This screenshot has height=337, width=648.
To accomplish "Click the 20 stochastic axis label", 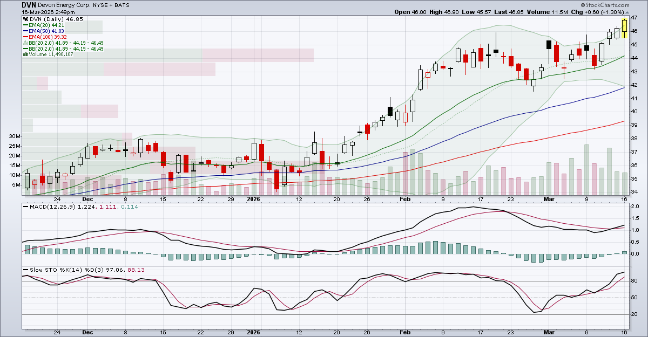I will pos(635,314).
